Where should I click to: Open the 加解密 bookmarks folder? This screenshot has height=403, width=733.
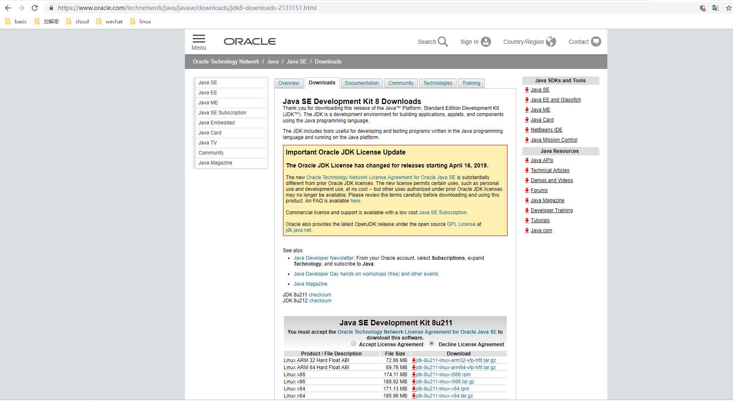[x=46, y=21]
